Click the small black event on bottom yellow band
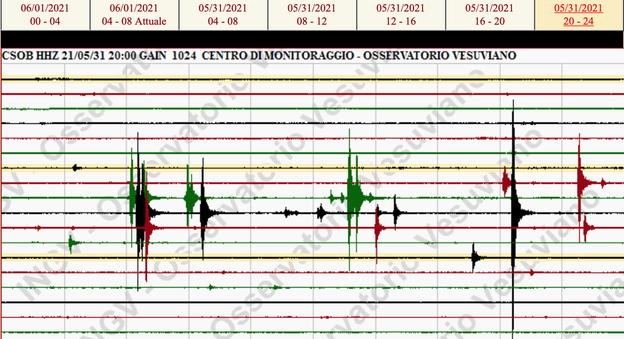624x339 pixels. [x=475, y=258]
